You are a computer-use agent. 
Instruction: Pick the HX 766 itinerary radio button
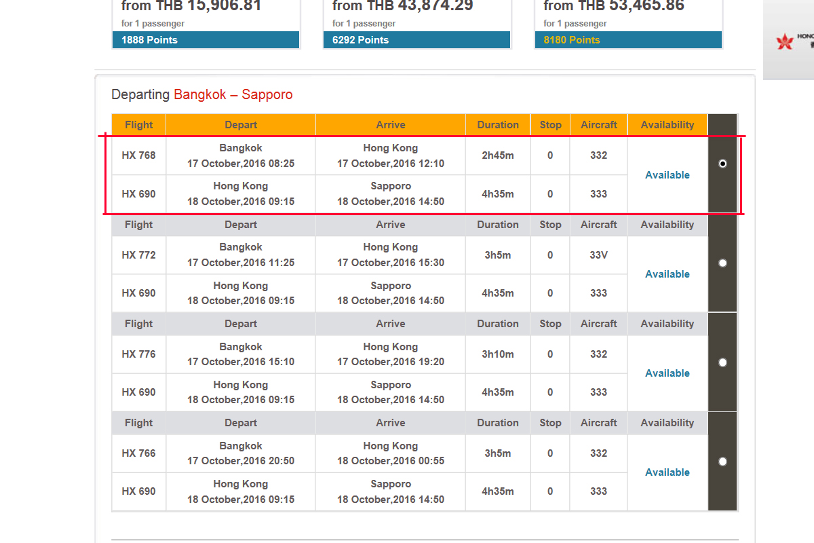(x=722, y=462)
